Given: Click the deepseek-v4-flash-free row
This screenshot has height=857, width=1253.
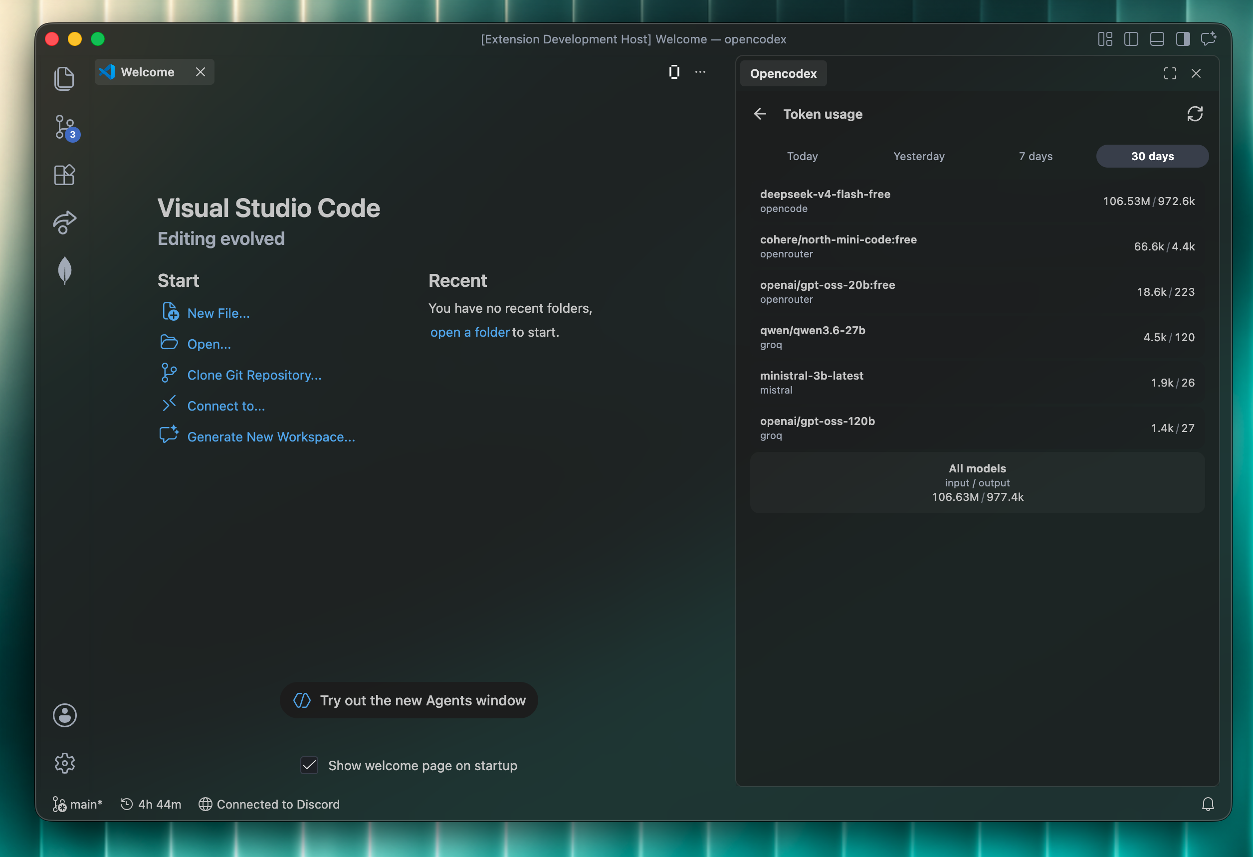Looking at the screenshot, I should (x=977, y=201).
